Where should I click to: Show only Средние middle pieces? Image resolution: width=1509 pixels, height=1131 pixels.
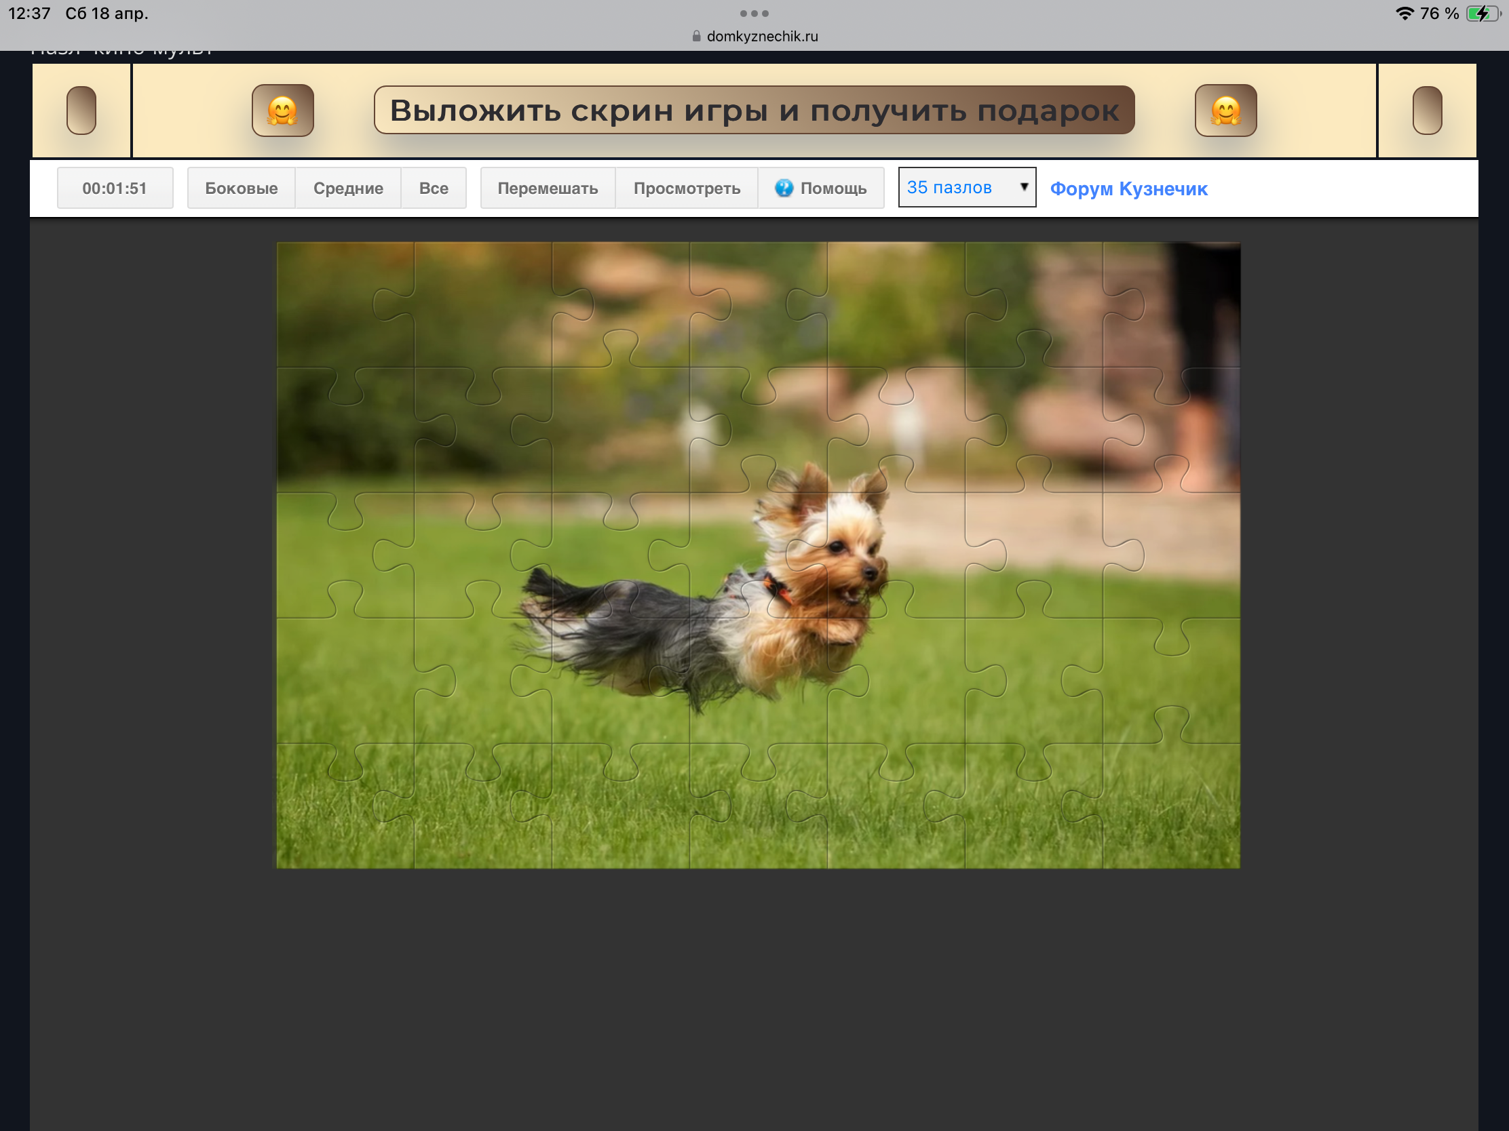[348, 188]
